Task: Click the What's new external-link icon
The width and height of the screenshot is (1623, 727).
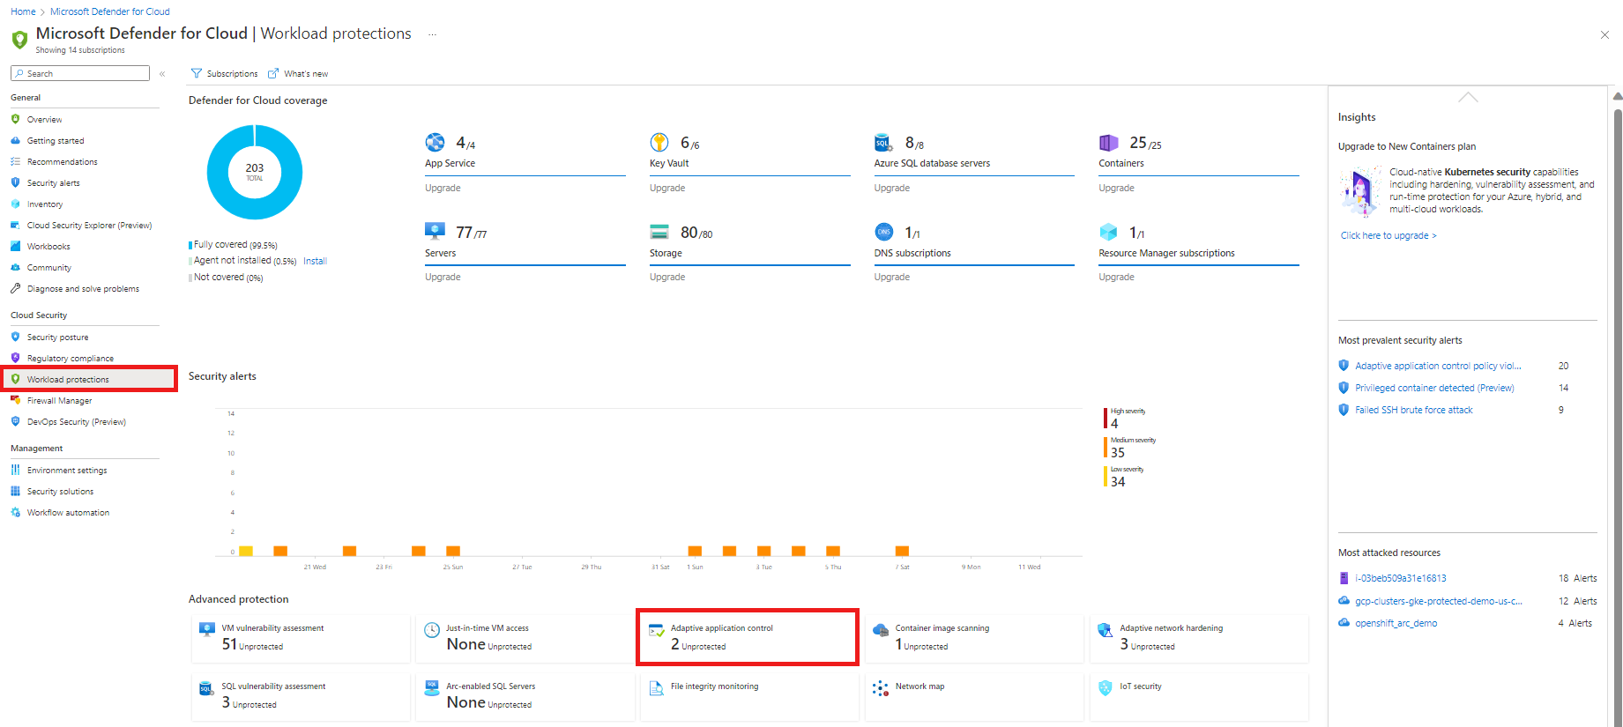Action: coord(273,73)
